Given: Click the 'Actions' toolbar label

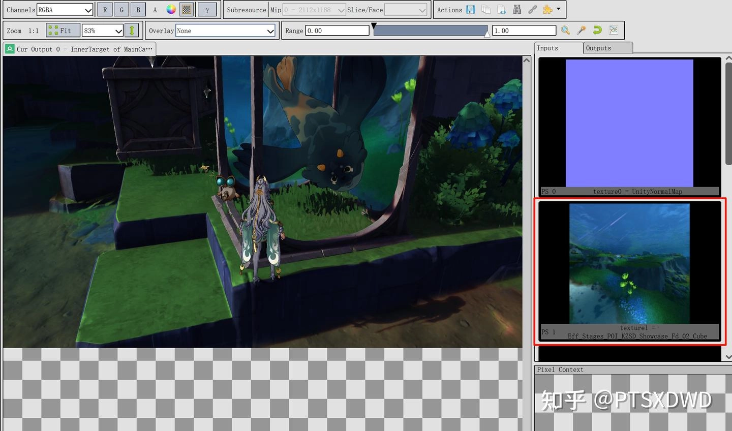Looking at the screenshot, I should 449,10.
